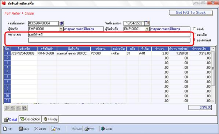The height and width of the screenshot is (134, 219).
Task: Expand the receiver EMP-00001 dropdown
Action: pyautogui.click(x=147, y=29)
